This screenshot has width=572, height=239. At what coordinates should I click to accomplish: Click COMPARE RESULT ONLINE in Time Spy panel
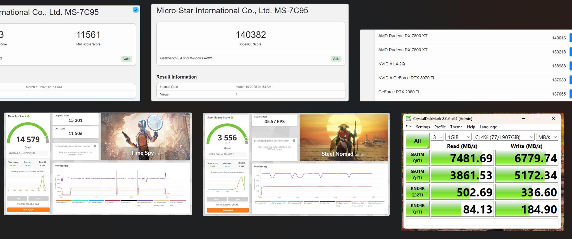28,204
